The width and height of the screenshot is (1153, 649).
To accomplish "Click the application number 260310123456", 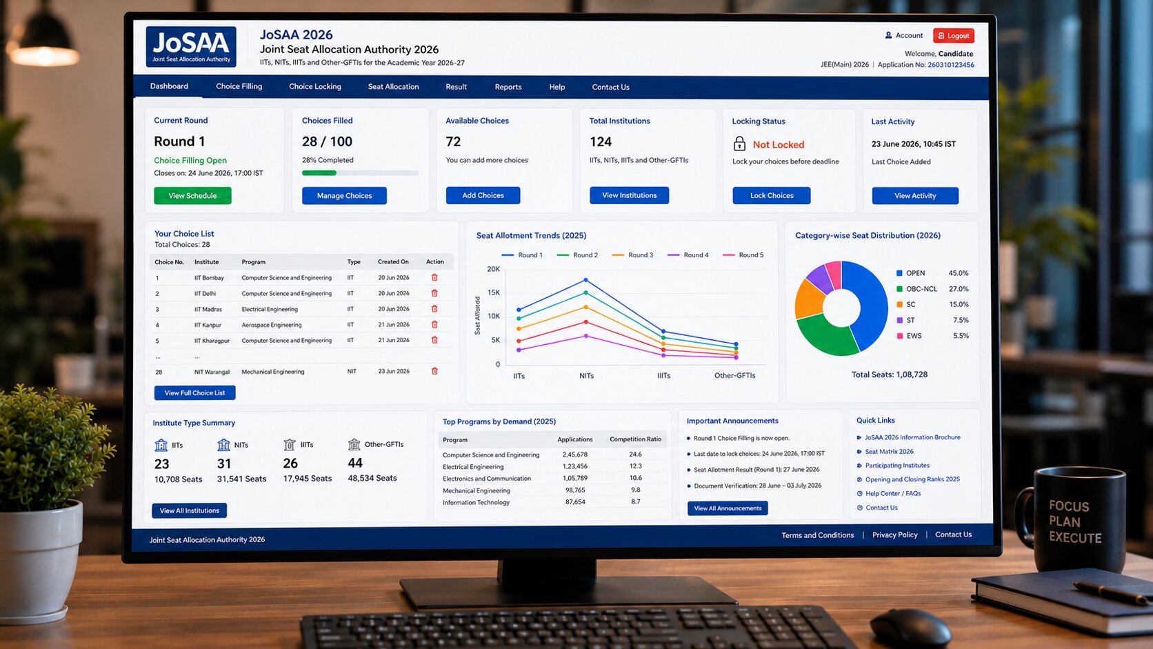I will point(951,65).
